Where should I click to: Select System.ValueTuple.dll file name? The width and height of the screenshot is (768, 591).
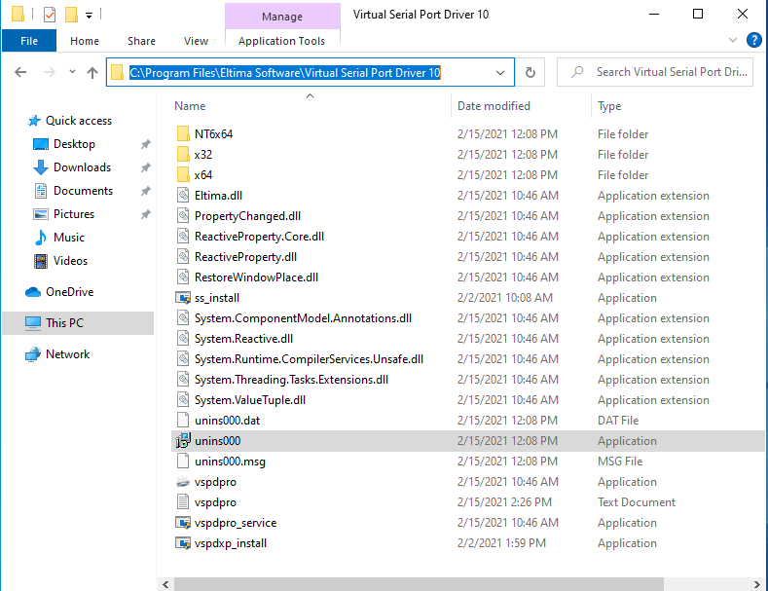[x=250, y=400]
